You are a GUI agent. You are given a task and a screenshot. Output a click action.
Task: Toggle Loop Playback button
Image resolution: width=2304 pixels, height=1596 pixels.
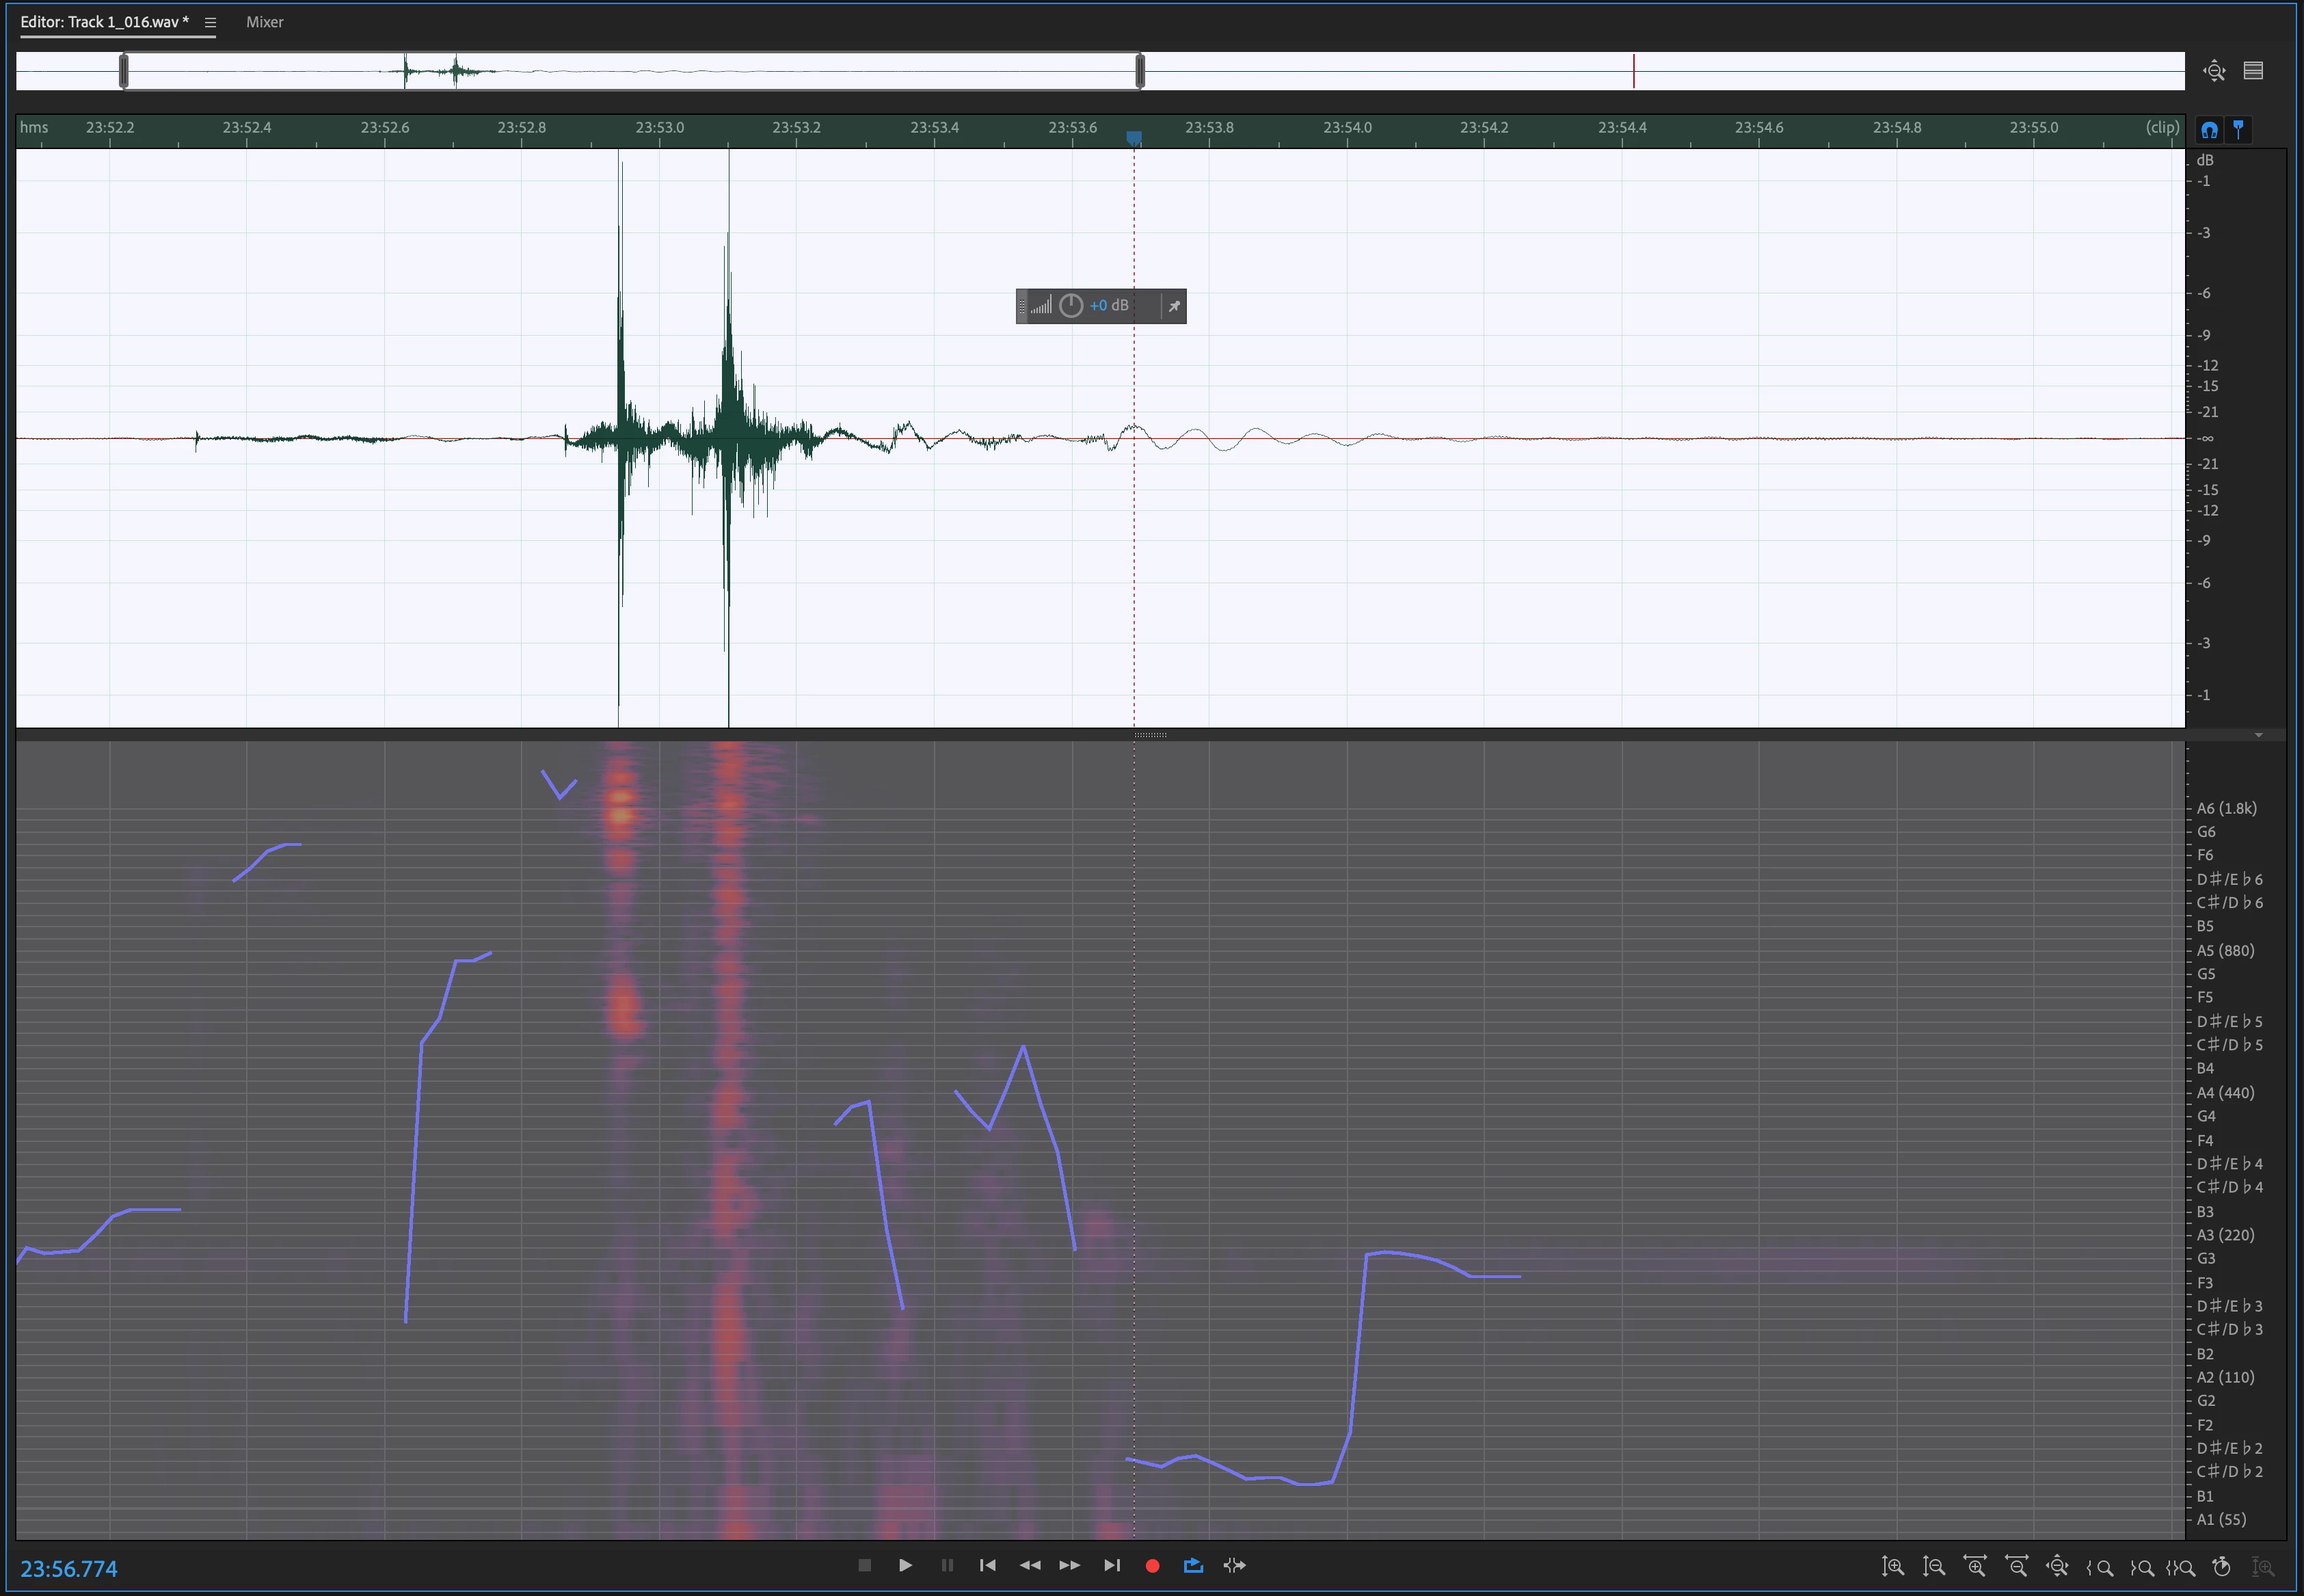click(1192, 1566)
